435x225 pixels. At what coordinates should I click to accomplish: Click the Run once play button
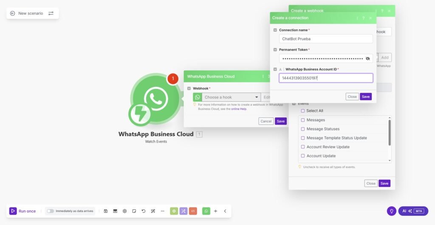click(x=13, y=211)
